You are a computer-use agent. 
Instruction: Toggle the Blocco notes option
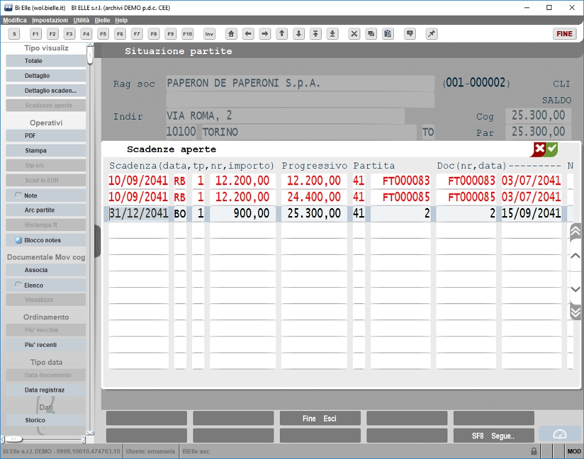click(x=18, y=240)
